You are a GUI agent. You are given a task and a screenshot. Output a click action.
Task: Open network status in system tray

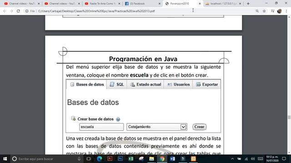246,159
